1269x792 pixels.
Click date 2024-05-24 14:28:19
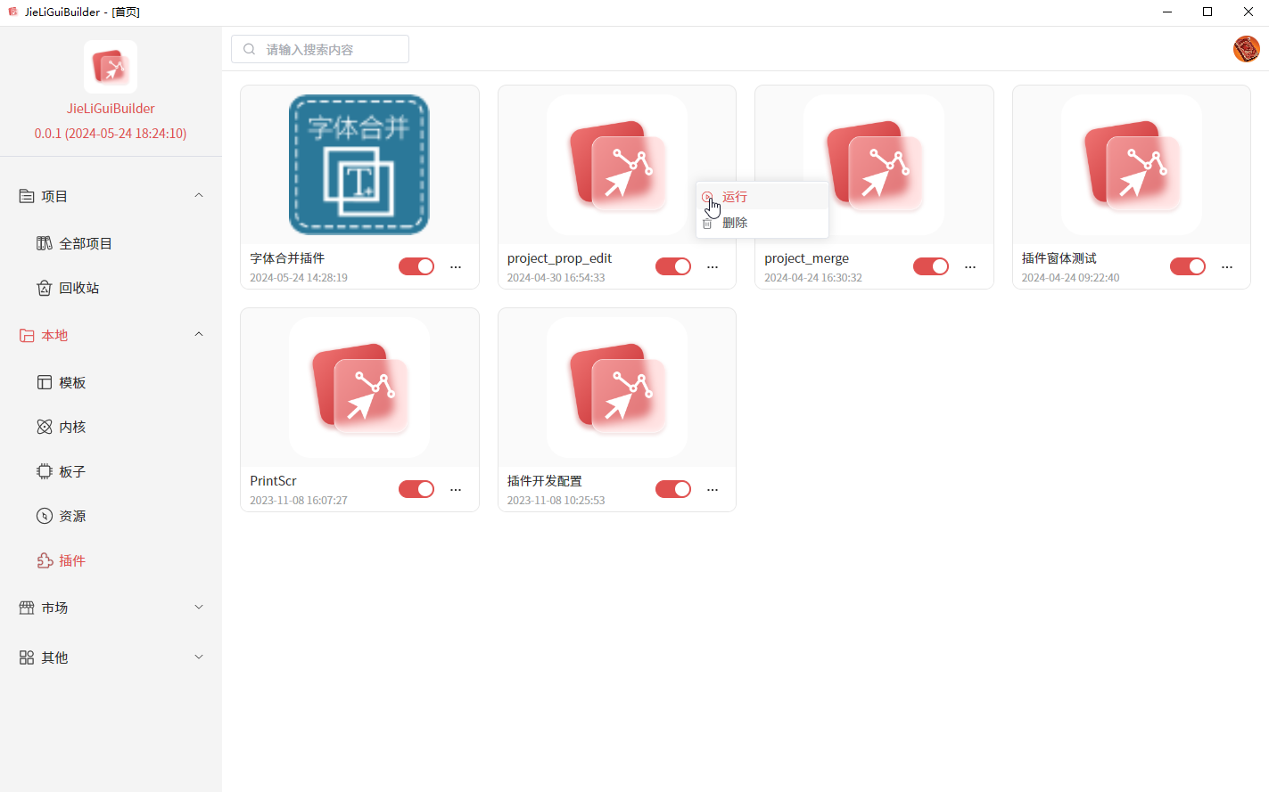coord(299,278)
